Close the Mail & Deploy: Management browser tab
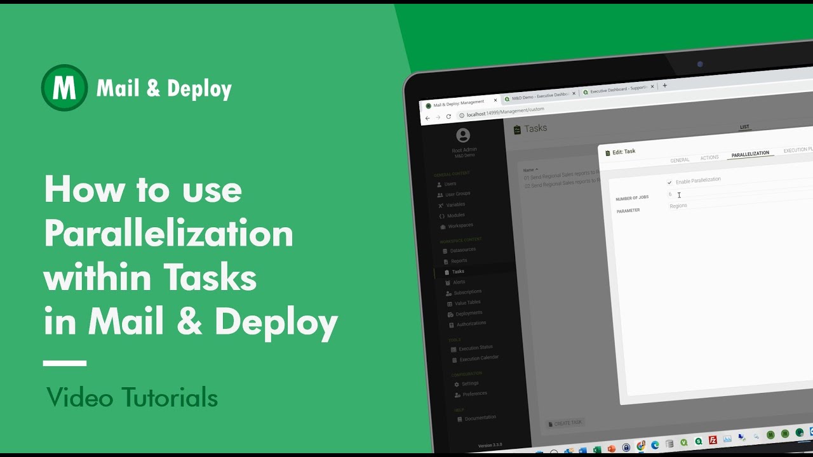 (495, 100)
